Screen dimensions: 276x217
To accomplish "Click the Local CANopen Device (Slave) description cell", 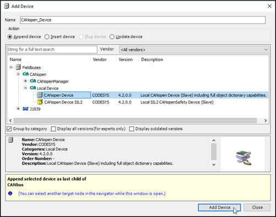I will [x=203, y=95].
